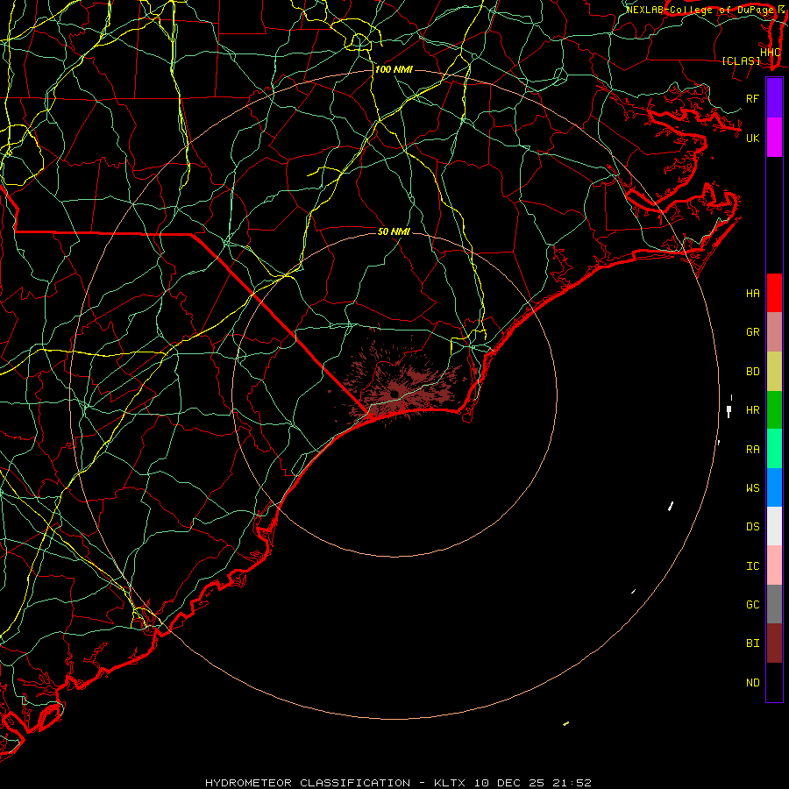The height and width of the screenshot is (789, 789).
Task: Click the blue WS legend color swatch
Action: point(774,487)
